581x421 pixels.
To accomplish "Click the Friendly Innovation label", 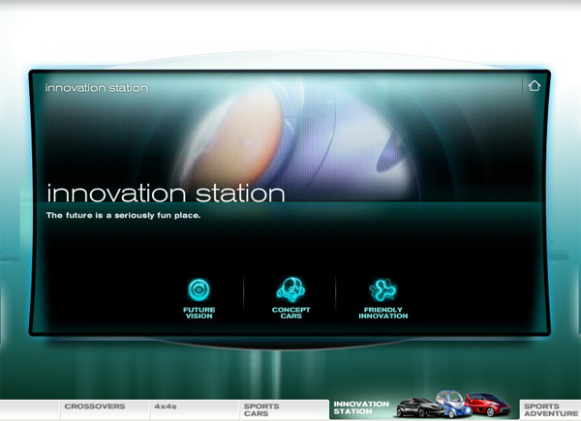I will pyautogui.click(x=383, y=313).
